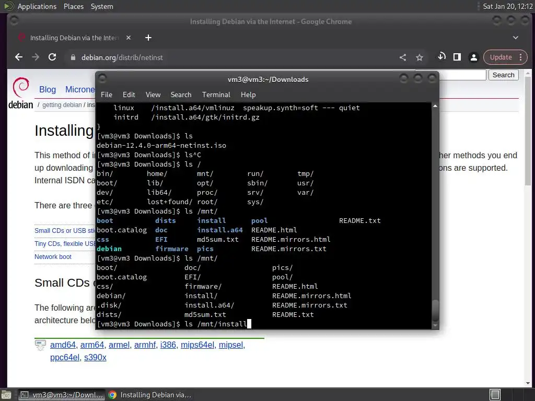Download the mips64el netinst image
The height and width of the screenshot is (401, 535).
tap(197, 345)
